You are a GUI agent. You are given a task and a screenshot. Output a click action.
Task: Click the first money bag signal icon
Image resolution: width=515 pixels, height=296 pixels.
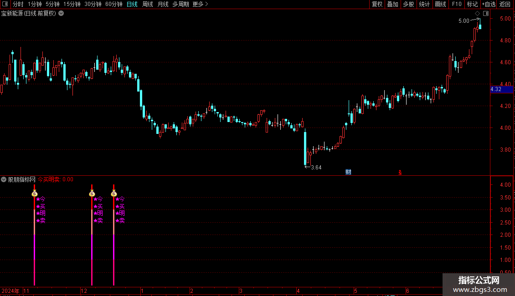tap(35, 193)
